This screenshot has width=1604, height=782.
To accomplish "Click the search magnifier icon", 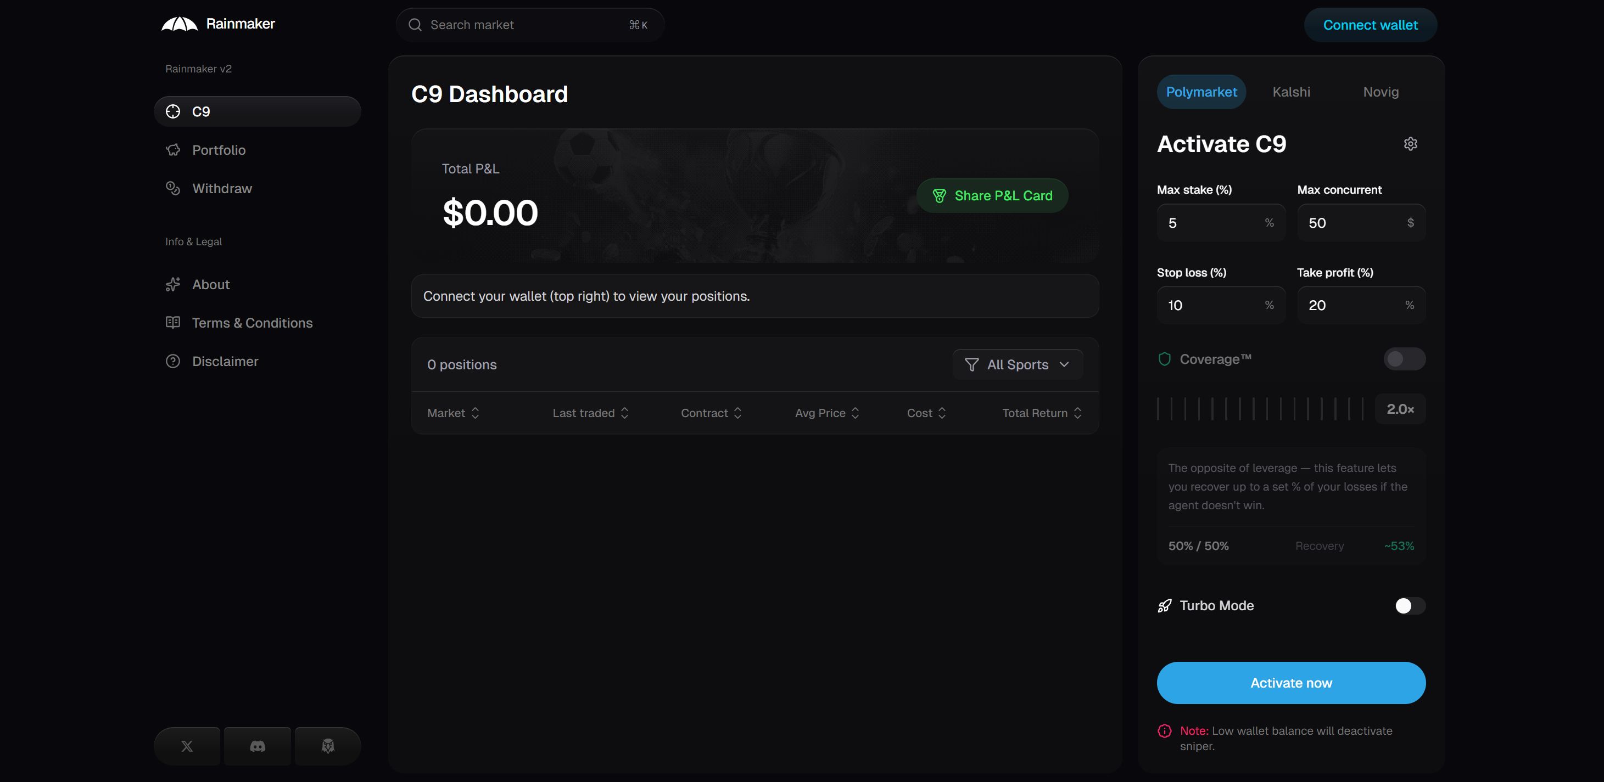I will (x=415, y=25).
